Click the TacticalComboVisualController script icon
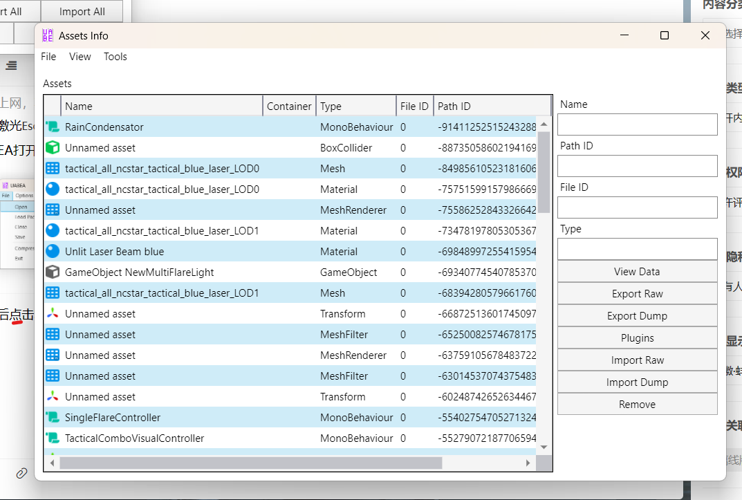 [x=53, y=438]
